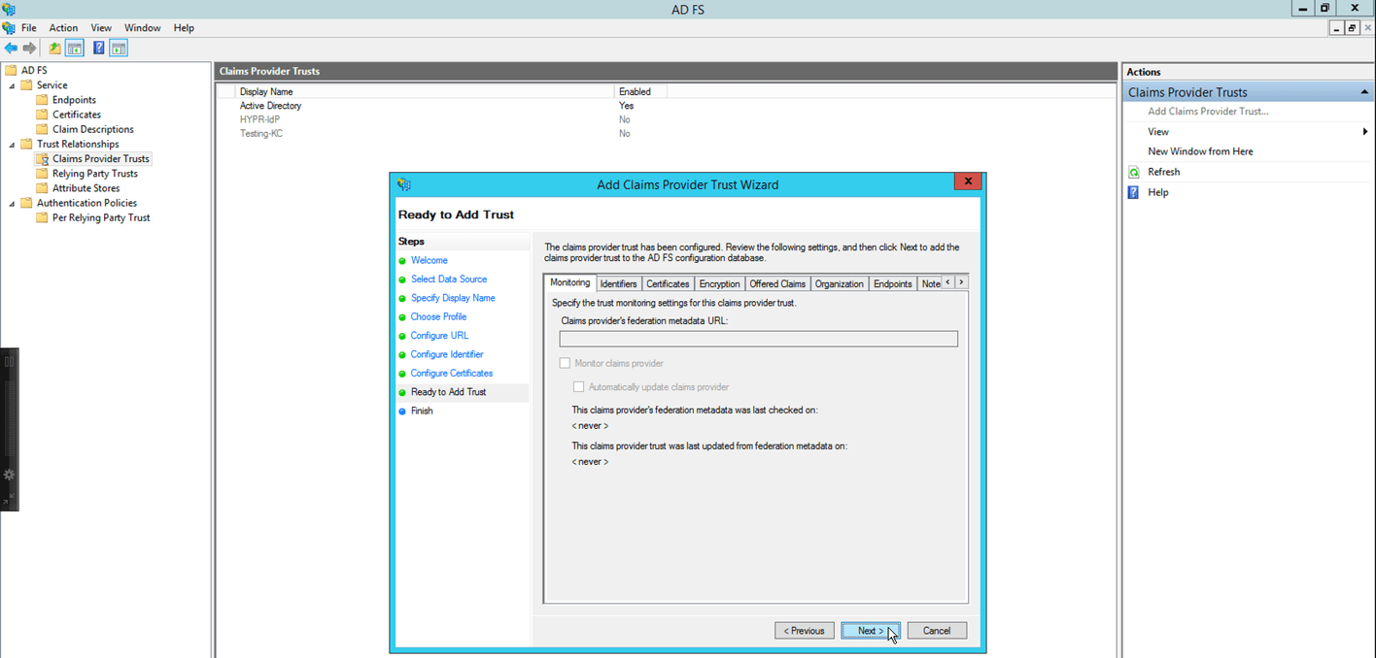1376x658 pixels.
Task: Switch to the Encryption tab
Action: [x=719, y=283]
